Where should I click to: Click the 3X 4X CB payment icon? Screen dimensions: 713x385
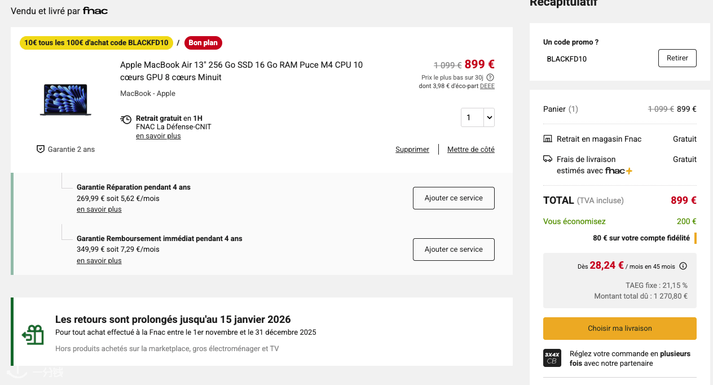tap(552, 358)
